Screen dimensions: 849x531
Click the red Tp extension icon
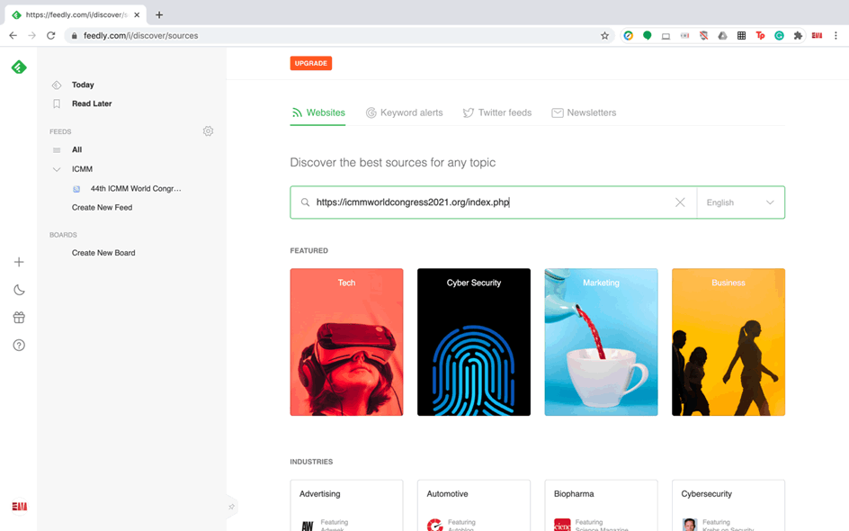(x=760, y=36)
